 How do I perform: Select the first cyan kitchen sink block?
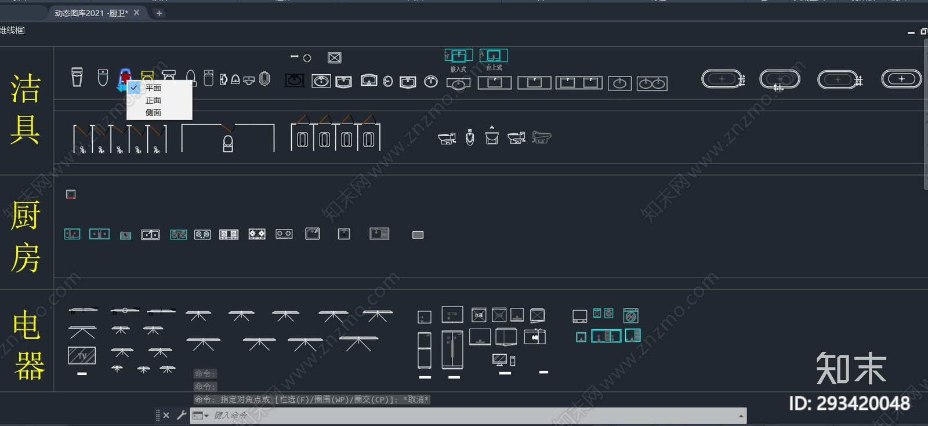pos(72,234)
